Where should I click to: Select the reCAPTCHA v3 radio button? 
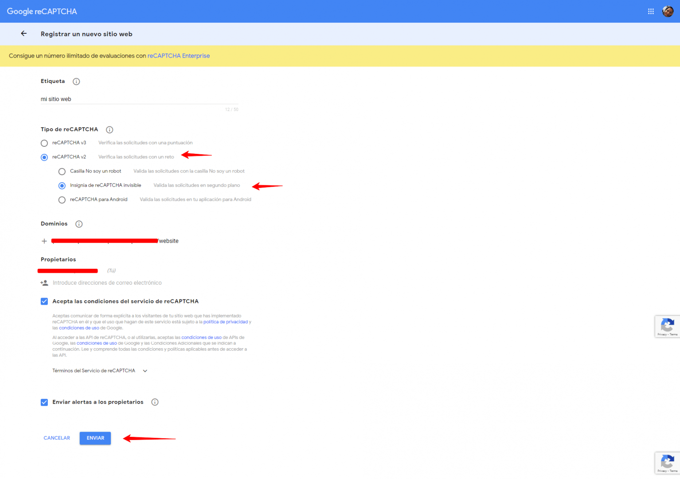click(44, 143)
